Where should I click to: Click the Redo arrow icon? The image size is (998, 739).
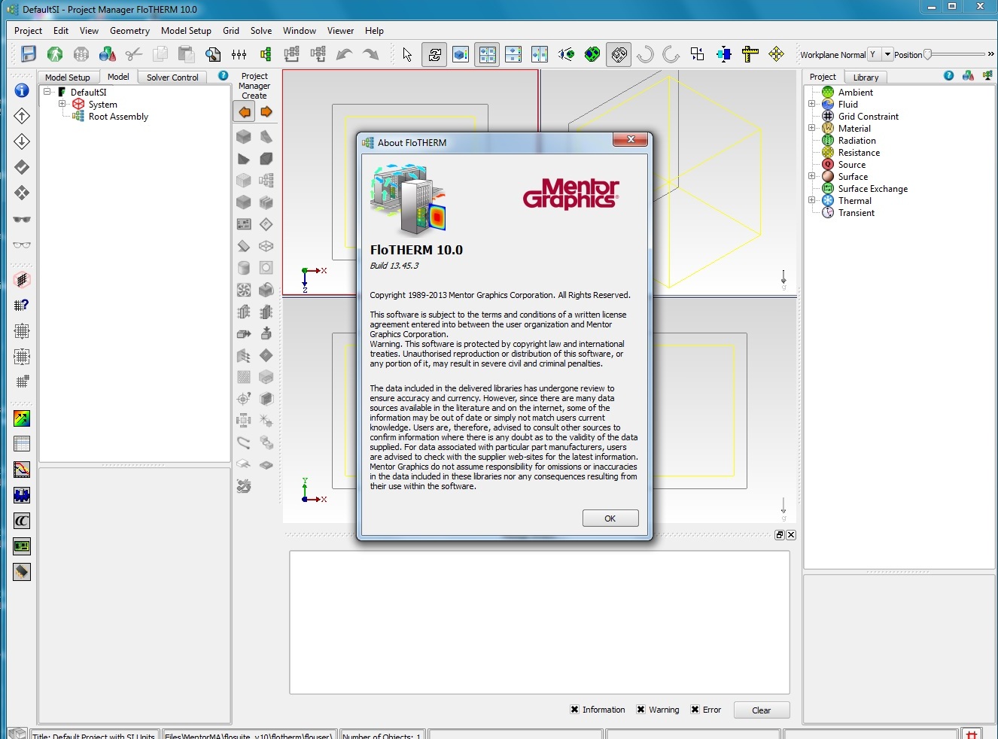point(370,54)
